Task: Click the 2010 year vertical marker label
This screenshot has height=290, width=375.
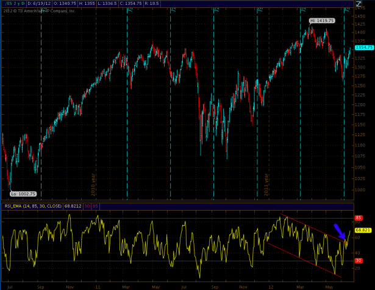Action: pos(93,182)
